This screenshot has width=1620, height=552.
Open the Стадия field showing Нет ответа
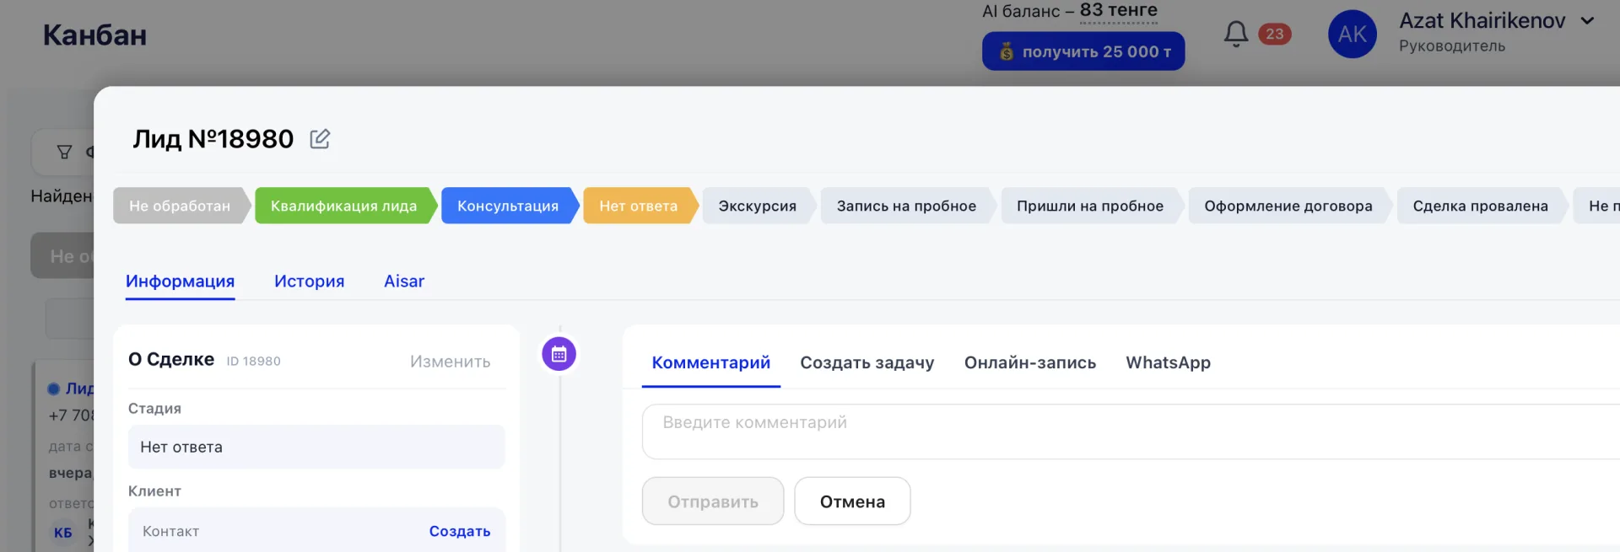(x=316, y=447)
